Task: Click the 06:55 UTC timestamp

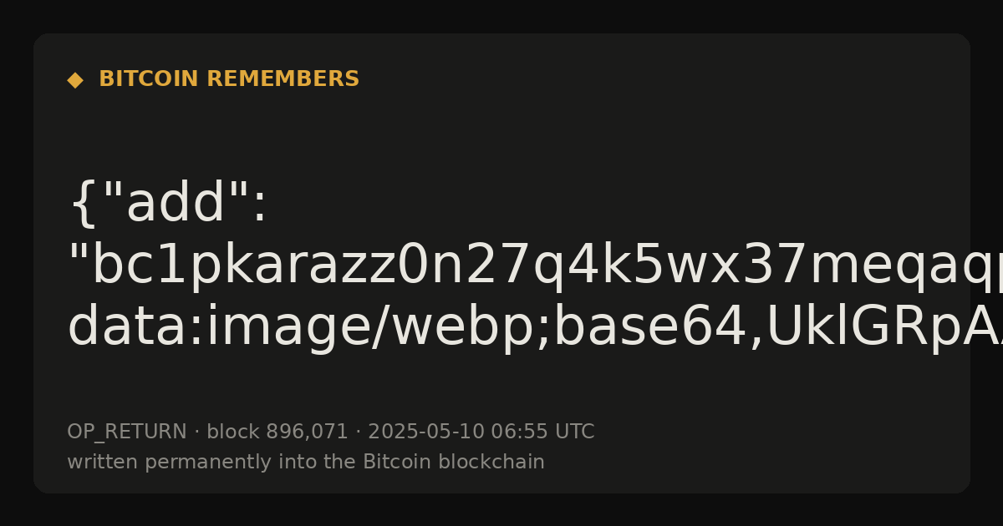Action: pos(542,432)
